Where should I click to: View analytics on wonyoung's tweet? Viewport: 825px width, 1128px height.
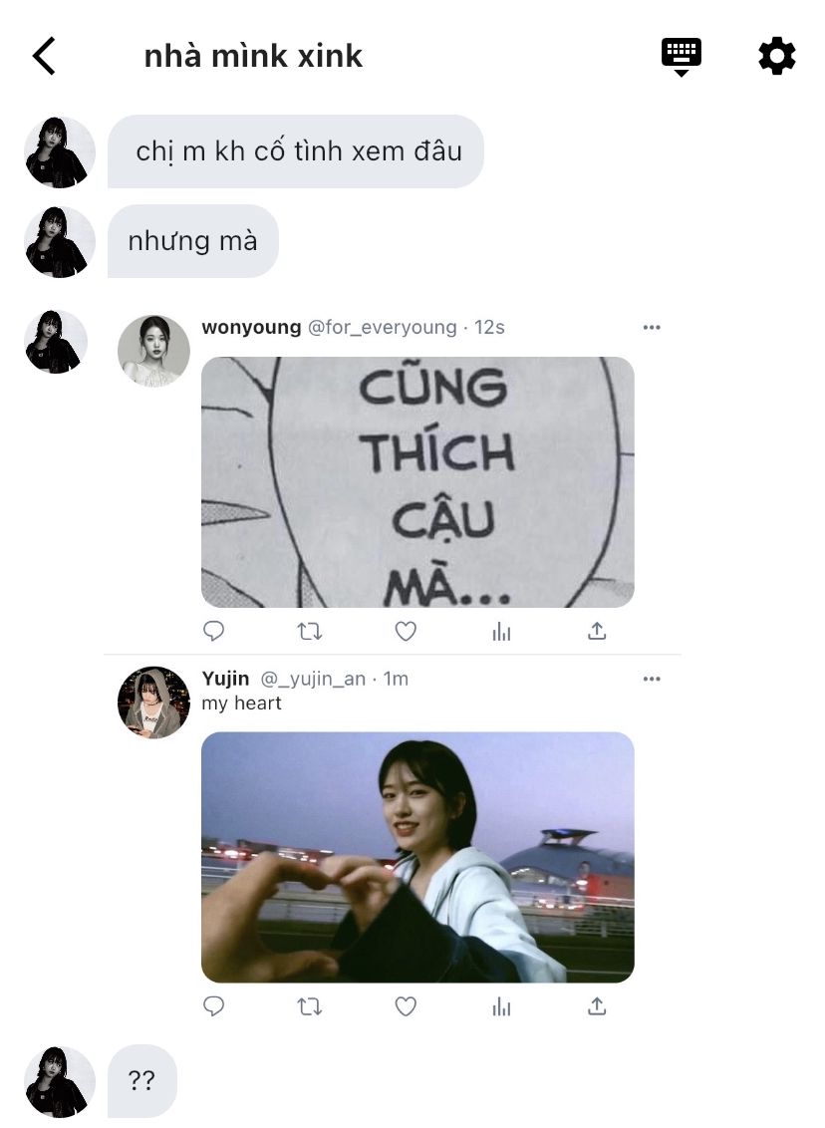pyautogui.click(x=501, y=632)
